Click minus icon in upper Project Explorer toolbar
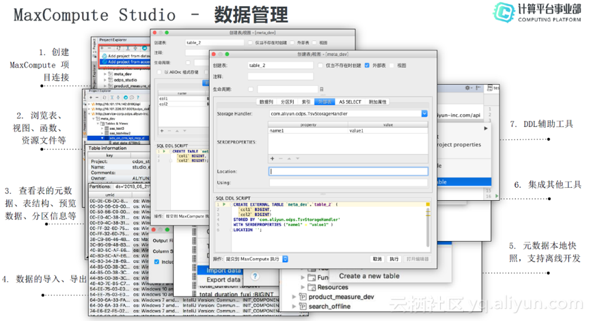The height and width of the screenshot is (321, 591). coord(109,48)
